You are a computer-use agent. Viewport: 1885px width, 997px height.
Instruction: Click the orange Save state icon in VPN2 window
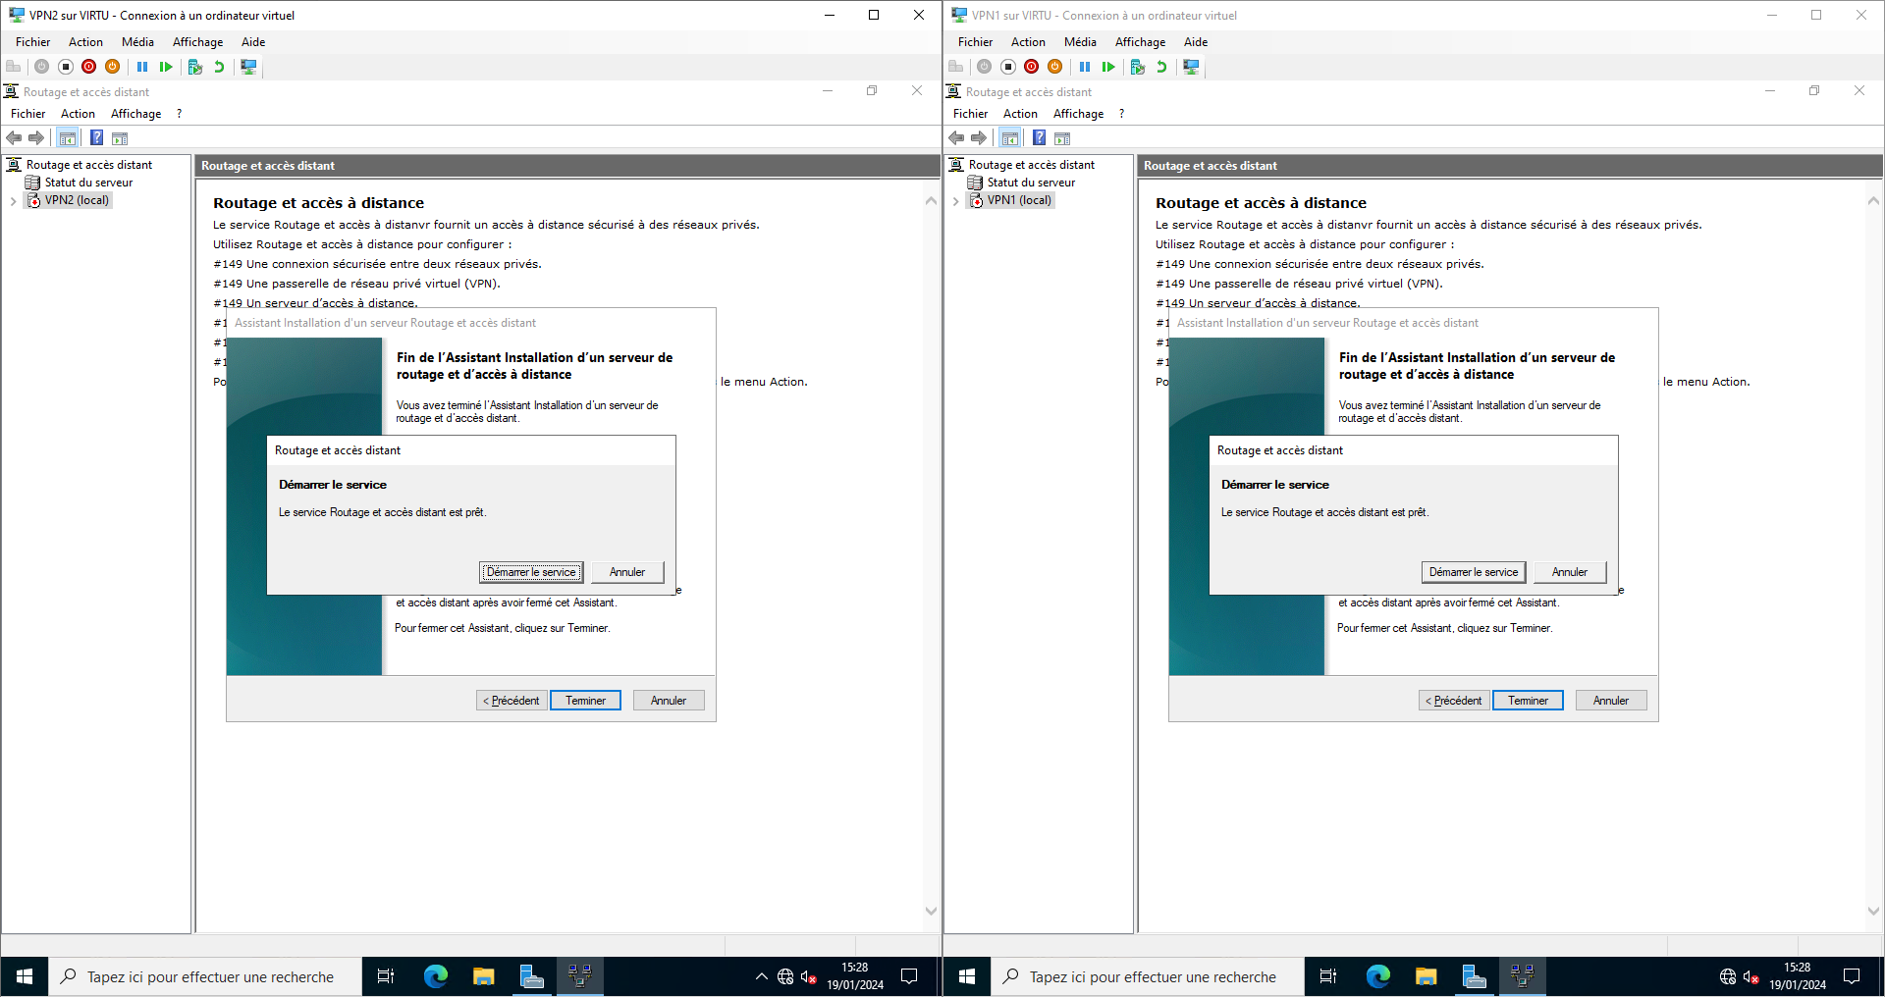click(113, 67)
